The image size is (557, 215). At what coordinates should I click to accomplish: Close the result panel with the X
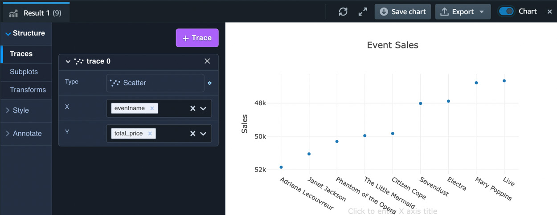pos(549,12)
